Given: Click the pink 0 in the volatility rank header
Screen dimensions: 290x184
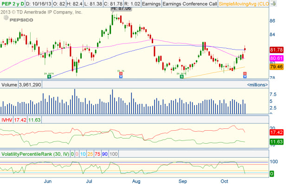Looking at the screenshot, I should tap(77, 154).
